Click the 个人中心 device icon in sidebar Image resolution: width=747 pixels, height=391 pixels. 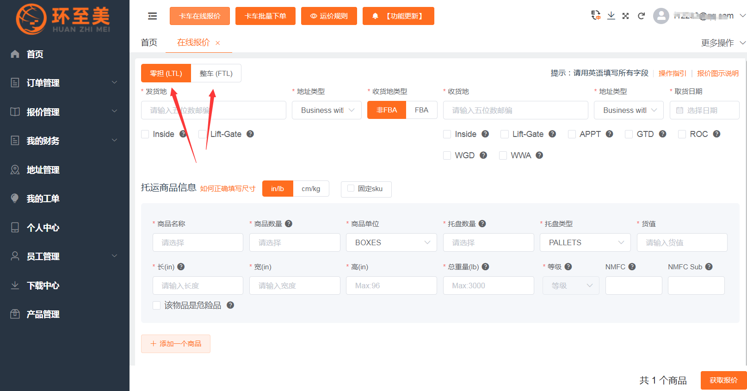tap(15, 228)
